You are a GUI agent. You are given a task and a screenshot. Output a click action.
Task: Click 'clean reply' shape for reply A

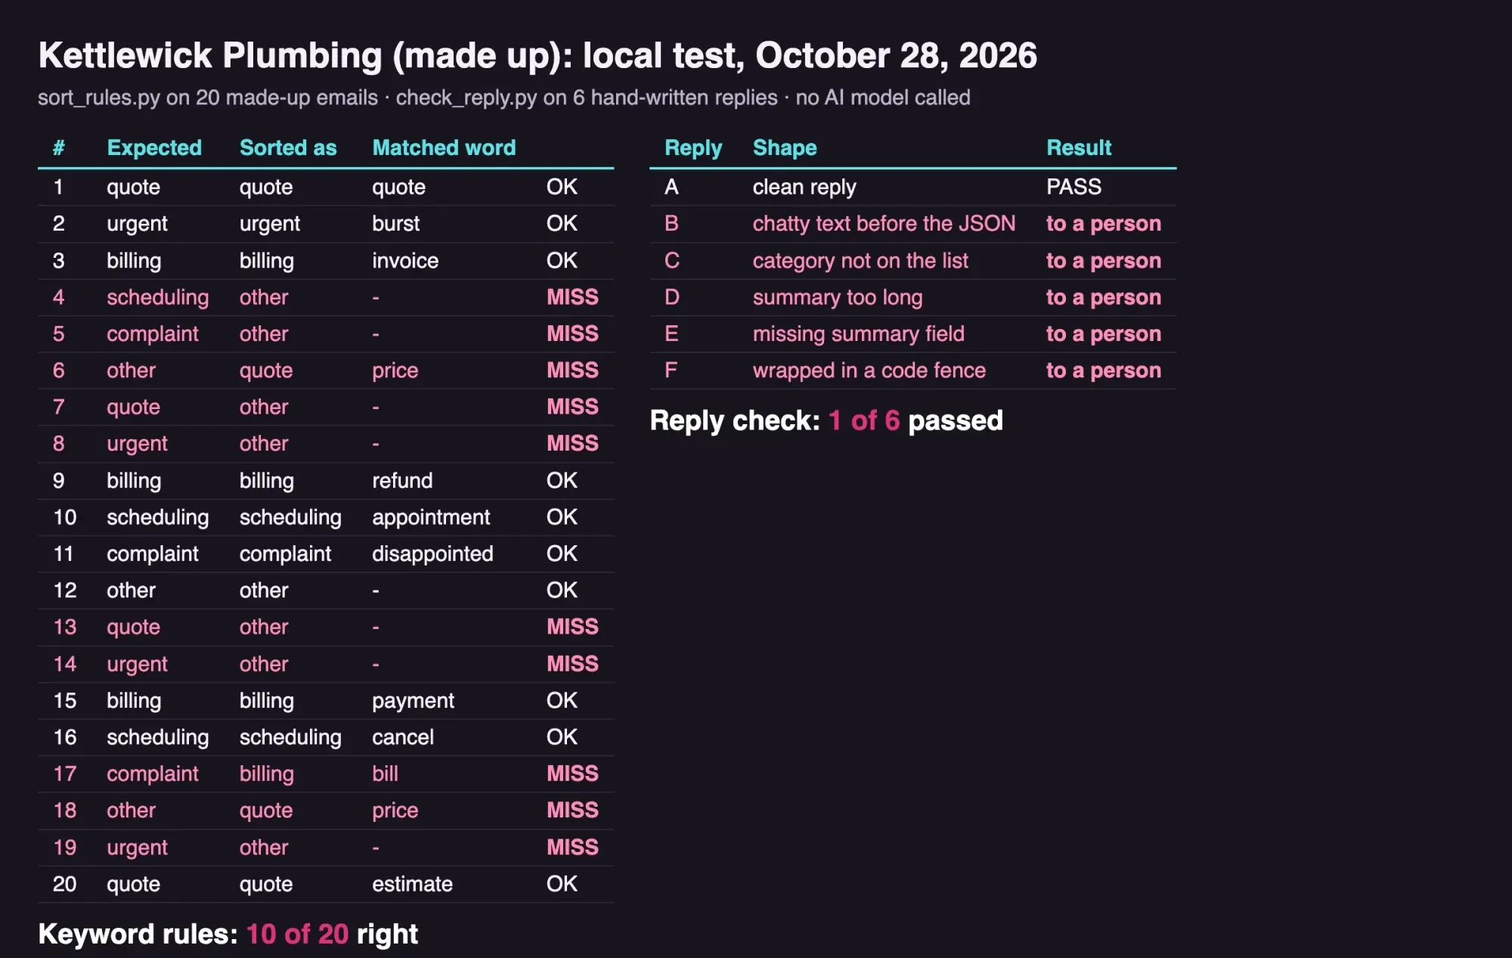pyautogui.click(x=804, y=187)
